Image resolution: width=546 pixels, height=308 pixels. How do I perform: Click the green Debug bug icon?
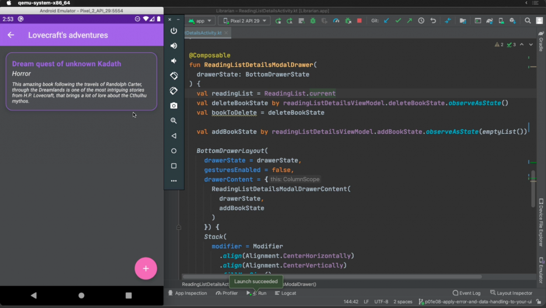click(x=313, y=21)
